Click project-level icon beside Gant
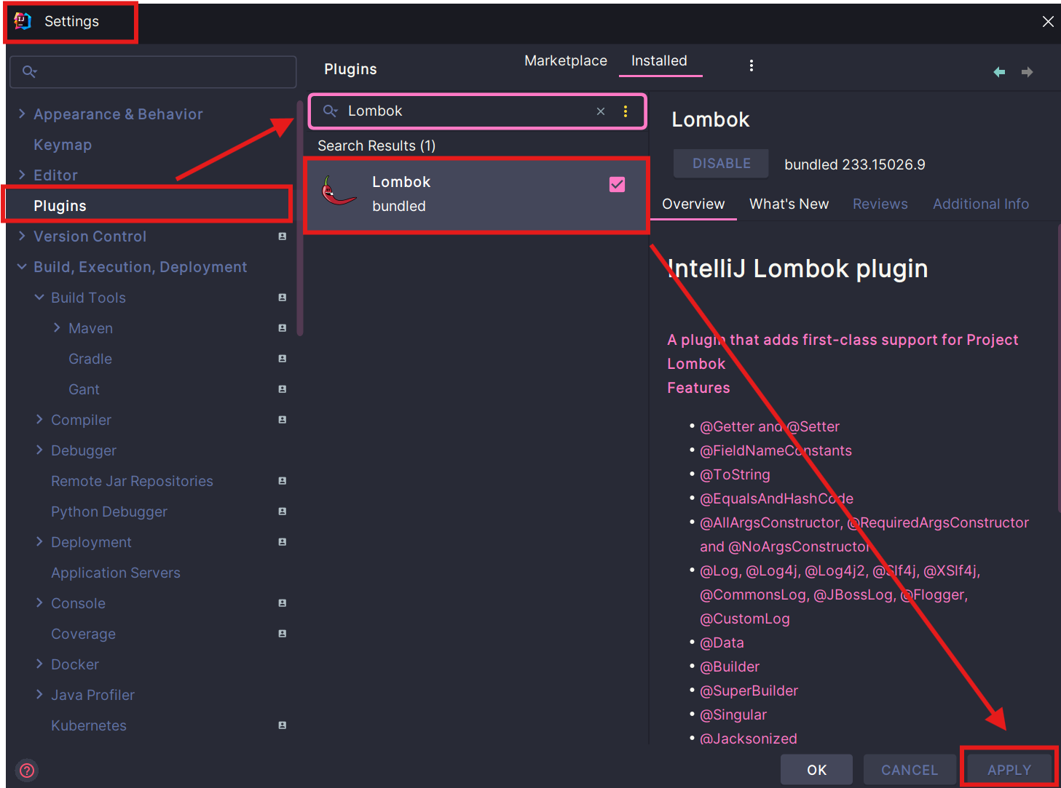The image size is (1061, 788). (x=282, y=389)
